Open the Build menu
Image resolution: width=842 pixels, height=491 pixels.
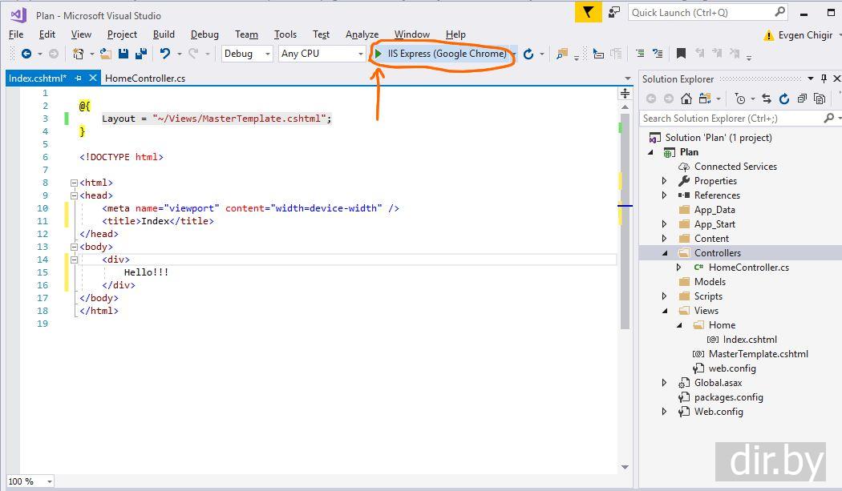pos(164,34)
